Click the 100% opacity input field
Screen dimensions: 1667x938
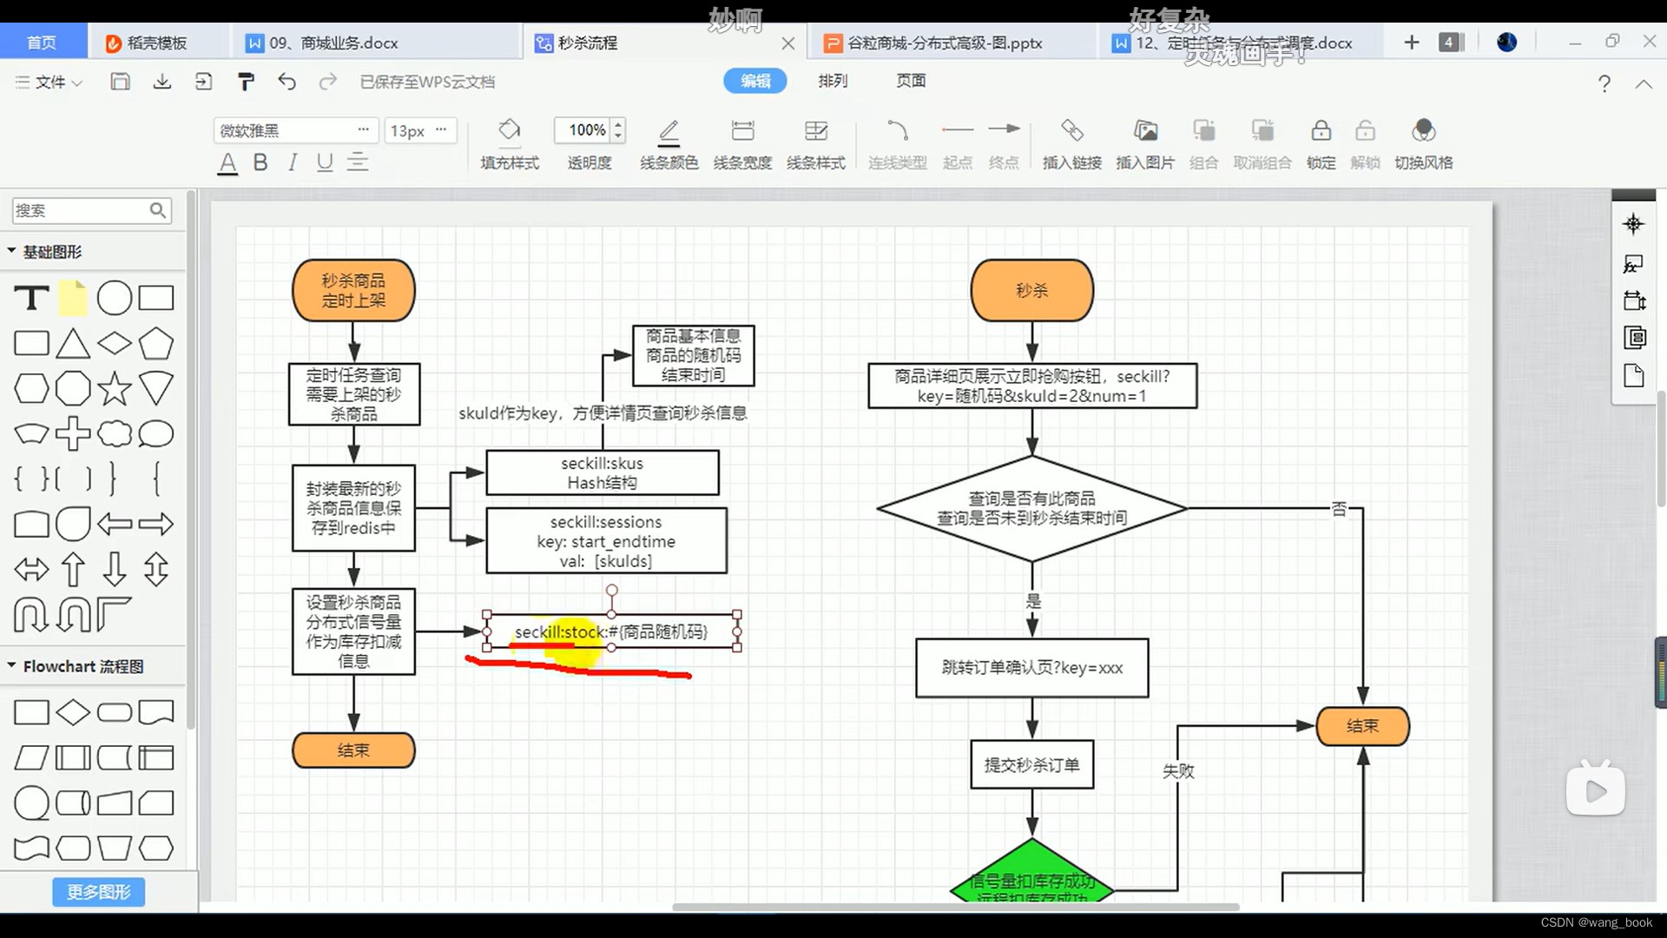click(x=583, y=130)
